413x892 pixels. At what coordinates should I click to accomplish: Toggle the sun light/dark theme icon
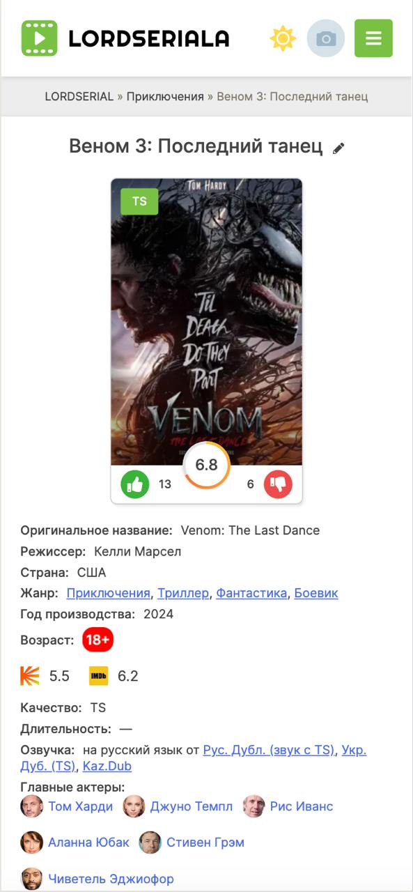pyautogui.click(x=283, y=38)
